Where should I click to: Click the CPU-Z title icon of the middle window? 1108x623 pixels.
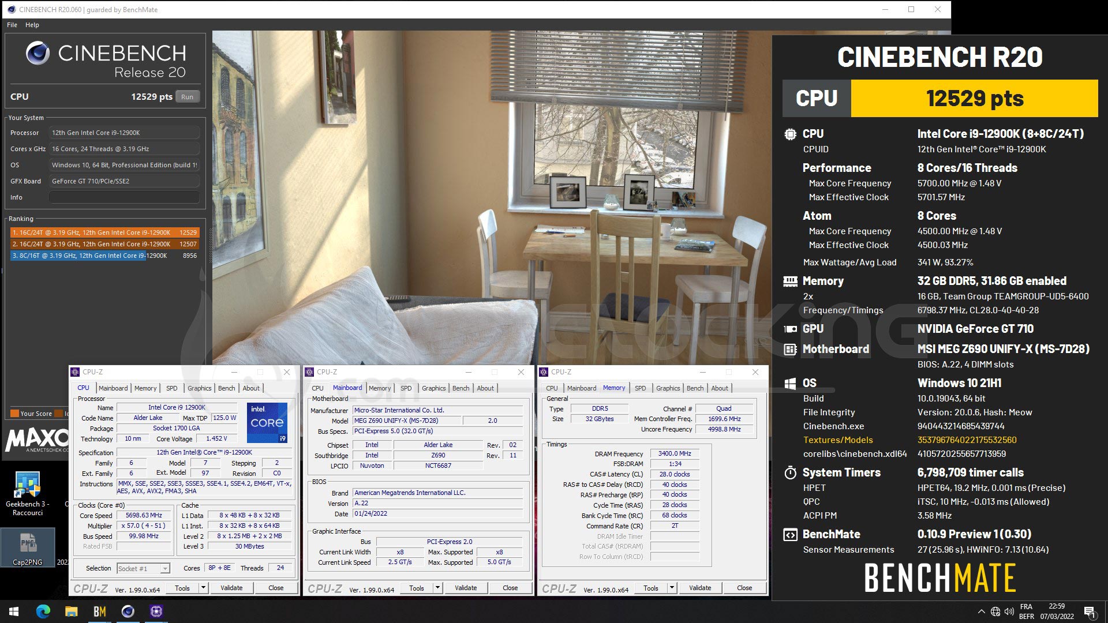coord(309,372)
